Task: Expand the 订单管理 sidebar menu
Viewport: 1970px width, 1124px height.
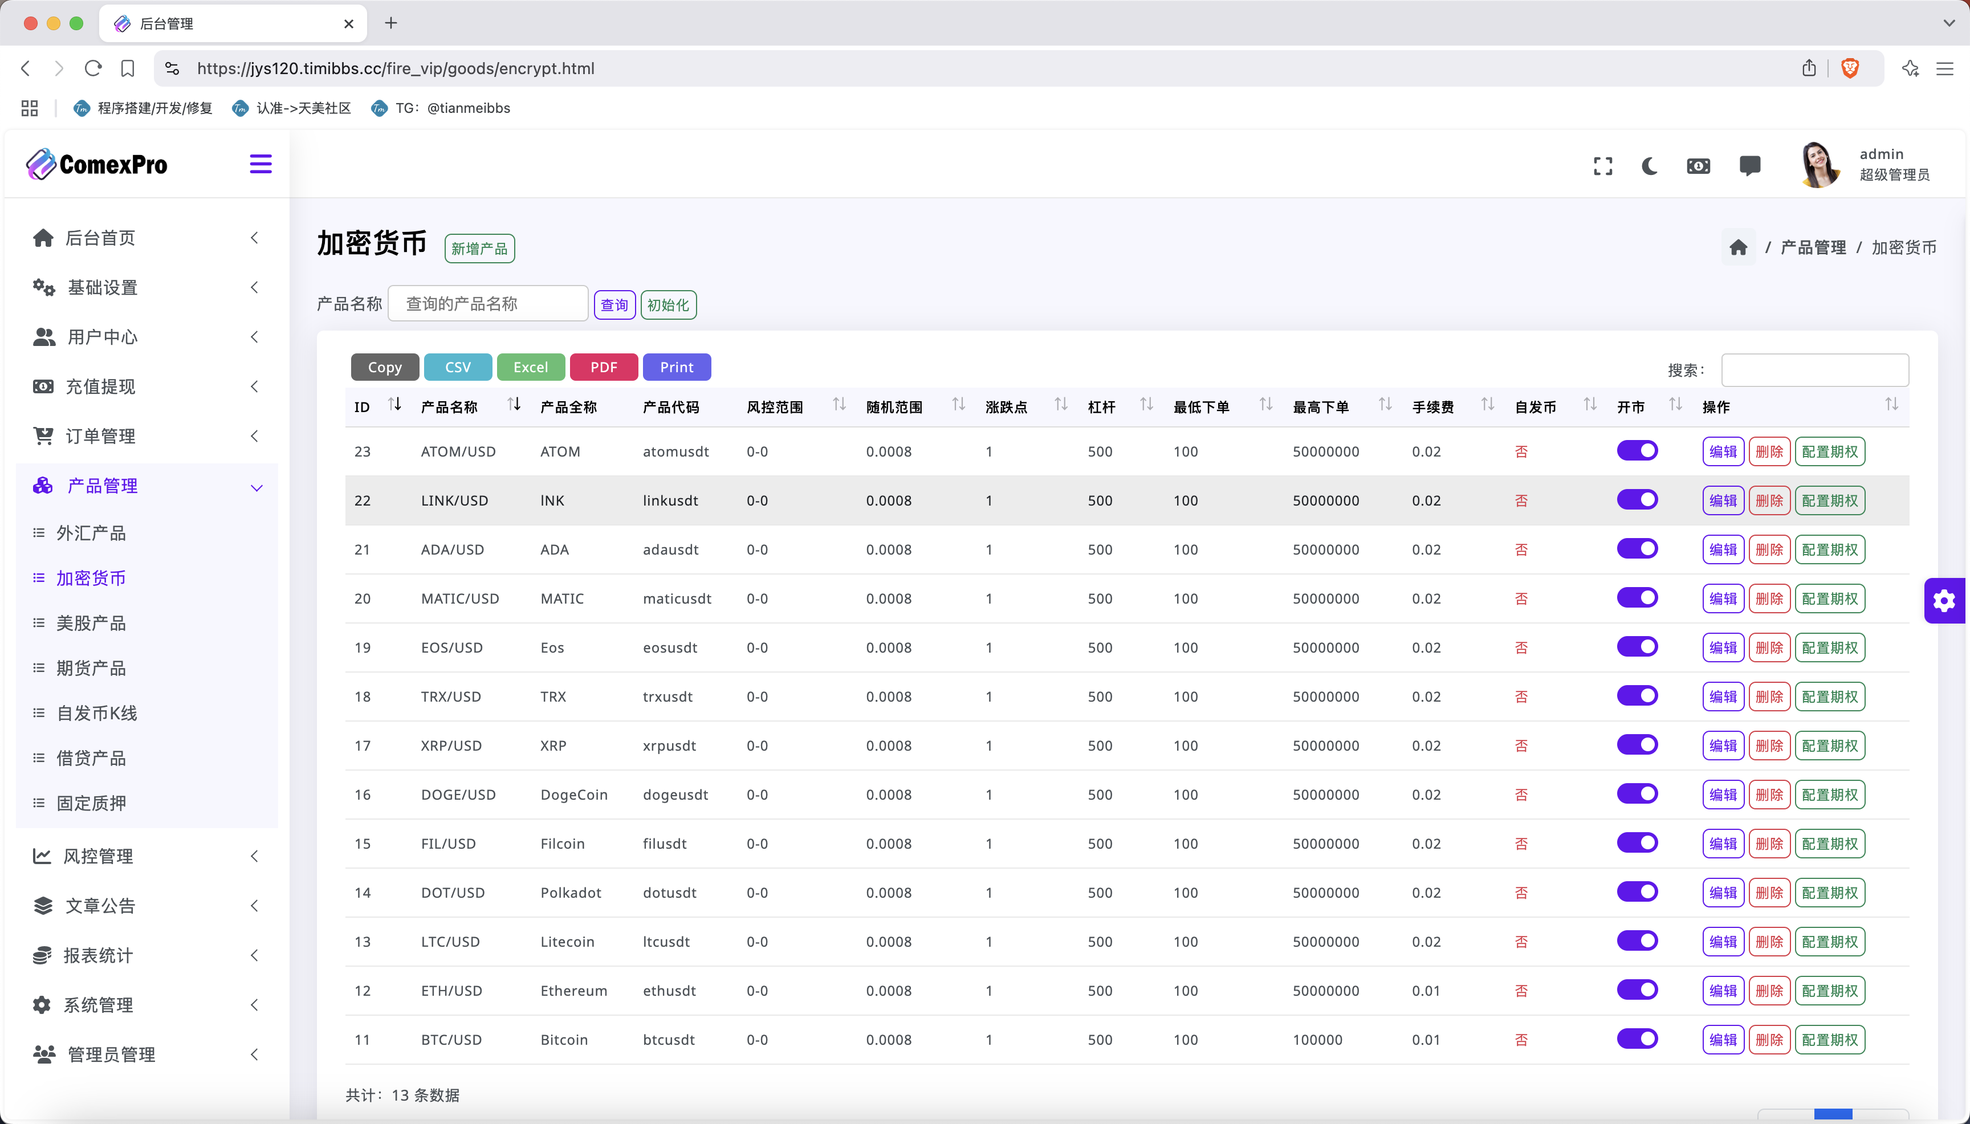Action: click(146, 436)
